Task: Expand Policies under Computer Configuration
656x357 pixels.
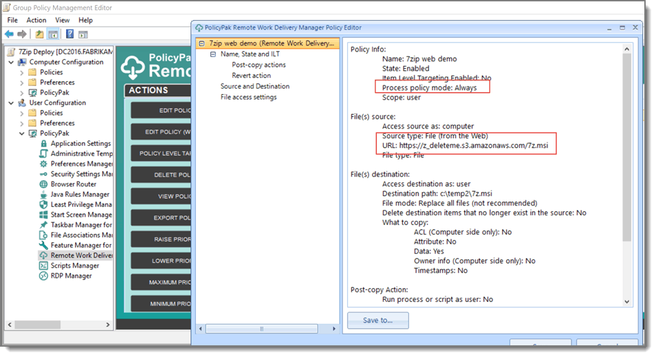Action: tap(22, 72)
